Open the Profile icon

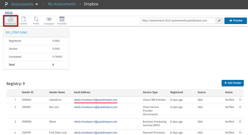[x=36, y=21]
